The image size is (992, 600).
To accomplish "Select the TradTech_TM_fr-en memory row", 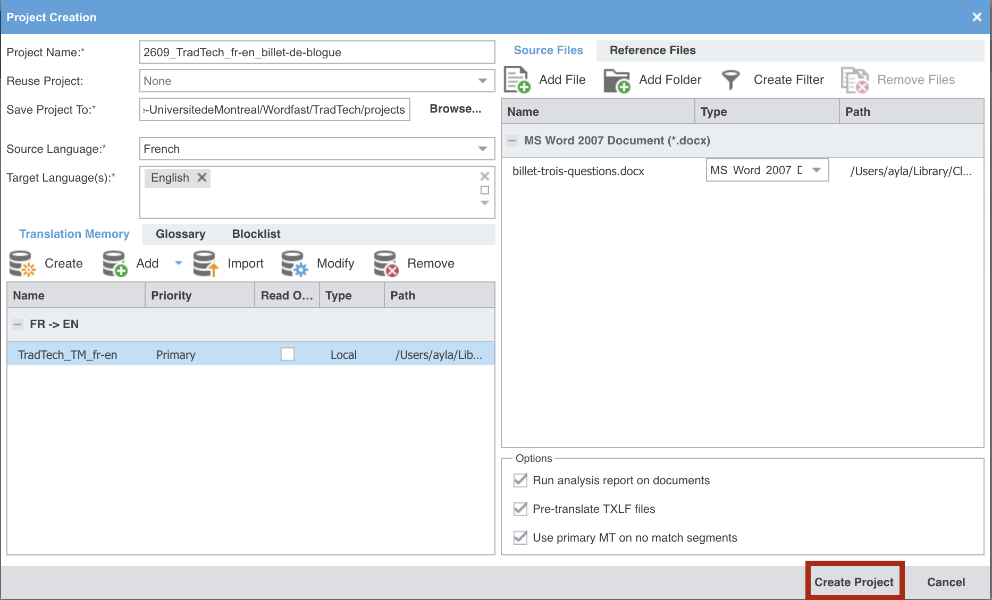I will pyautogui.click(x=251, y=354).
